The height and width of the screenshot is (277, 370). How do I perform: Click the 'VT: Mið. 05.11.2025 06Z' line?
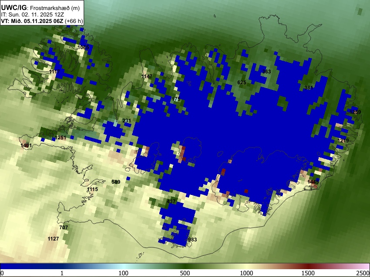click(x=32, y=21)
